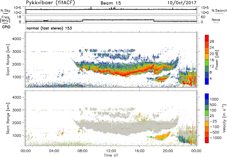Click the date 10/Oct/2017
The height and width of the screenshot is (157, 227).
coord(182,3)
